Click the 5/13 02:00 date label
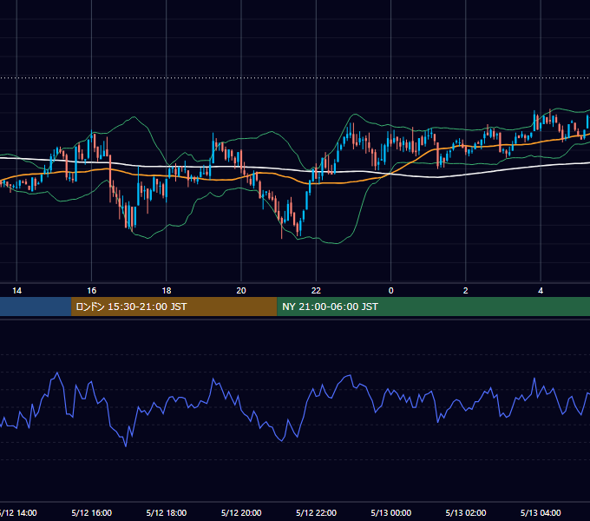The width and height of the screenshot is (590, 521). click(466, 512)
